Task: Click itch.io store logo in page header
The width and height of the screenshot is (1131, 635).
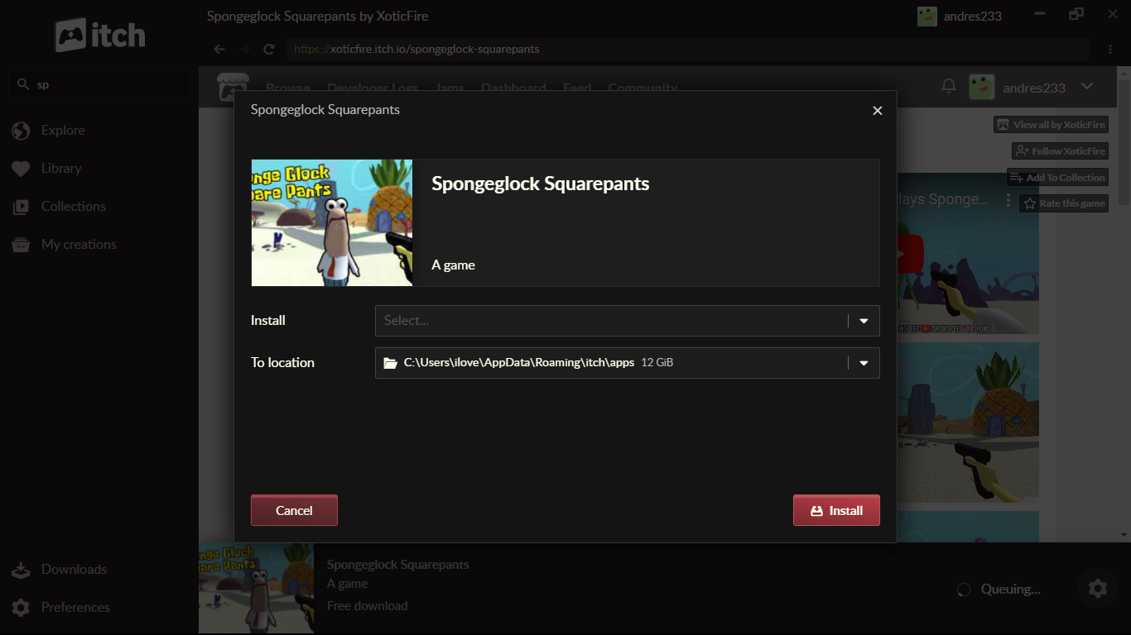Action: click(x=233, y=87)
